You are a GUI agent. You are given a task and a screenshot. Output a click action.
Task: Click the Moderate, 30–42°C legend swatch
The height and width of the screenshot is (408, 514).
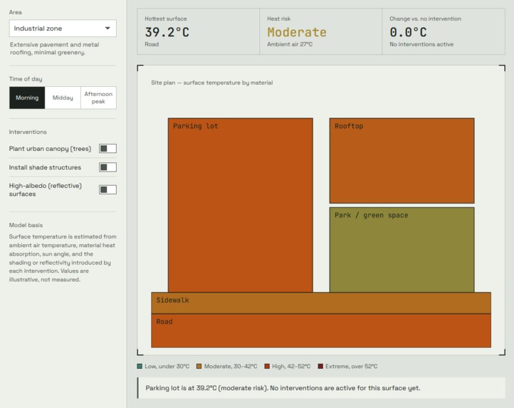click(199, 367)
